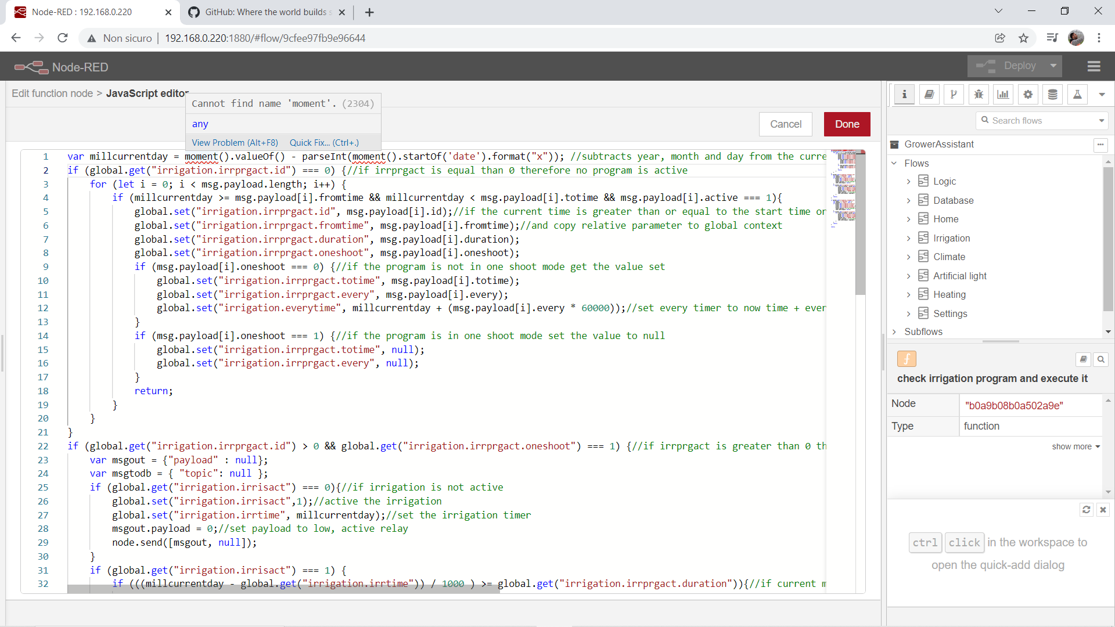Screen dimensions: 1115x627
Task: Bookmark page with the star icon
Action: pos(1023,38)
